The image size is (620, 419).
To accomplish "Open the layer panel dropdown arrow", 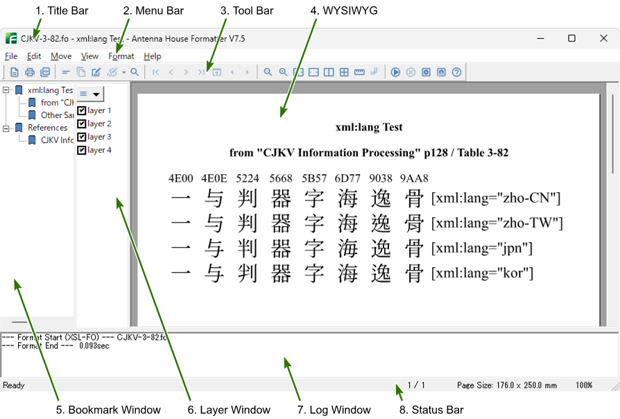I will (96, 94).
